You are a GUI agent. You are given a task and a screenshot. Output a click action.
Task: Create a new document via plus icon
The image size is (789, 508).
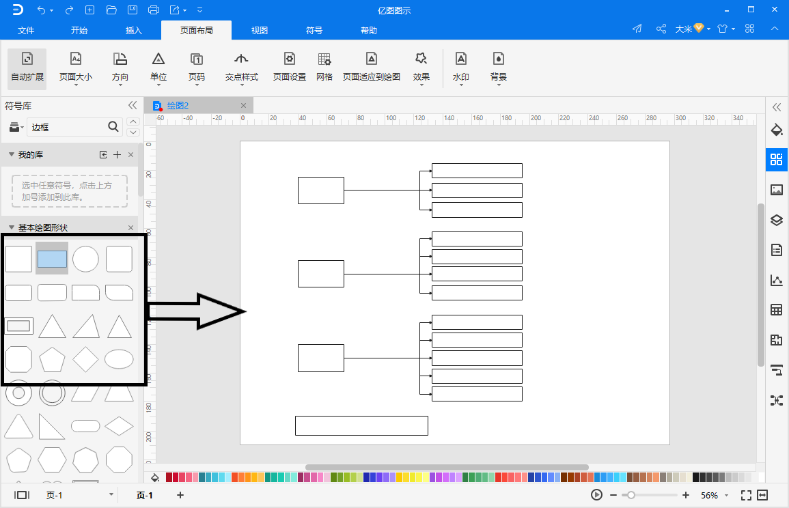click(89, 10)
